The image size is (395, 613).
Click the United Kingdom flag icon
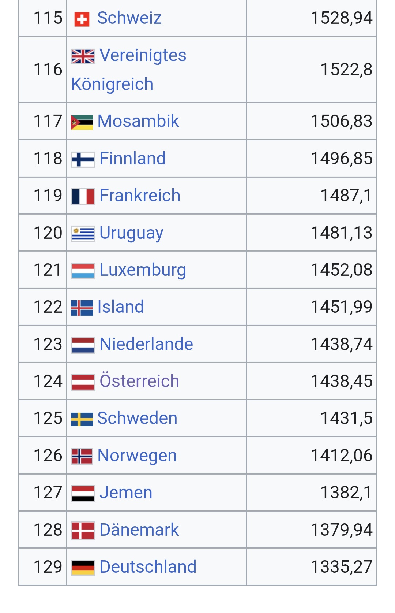tap(83, 56)
